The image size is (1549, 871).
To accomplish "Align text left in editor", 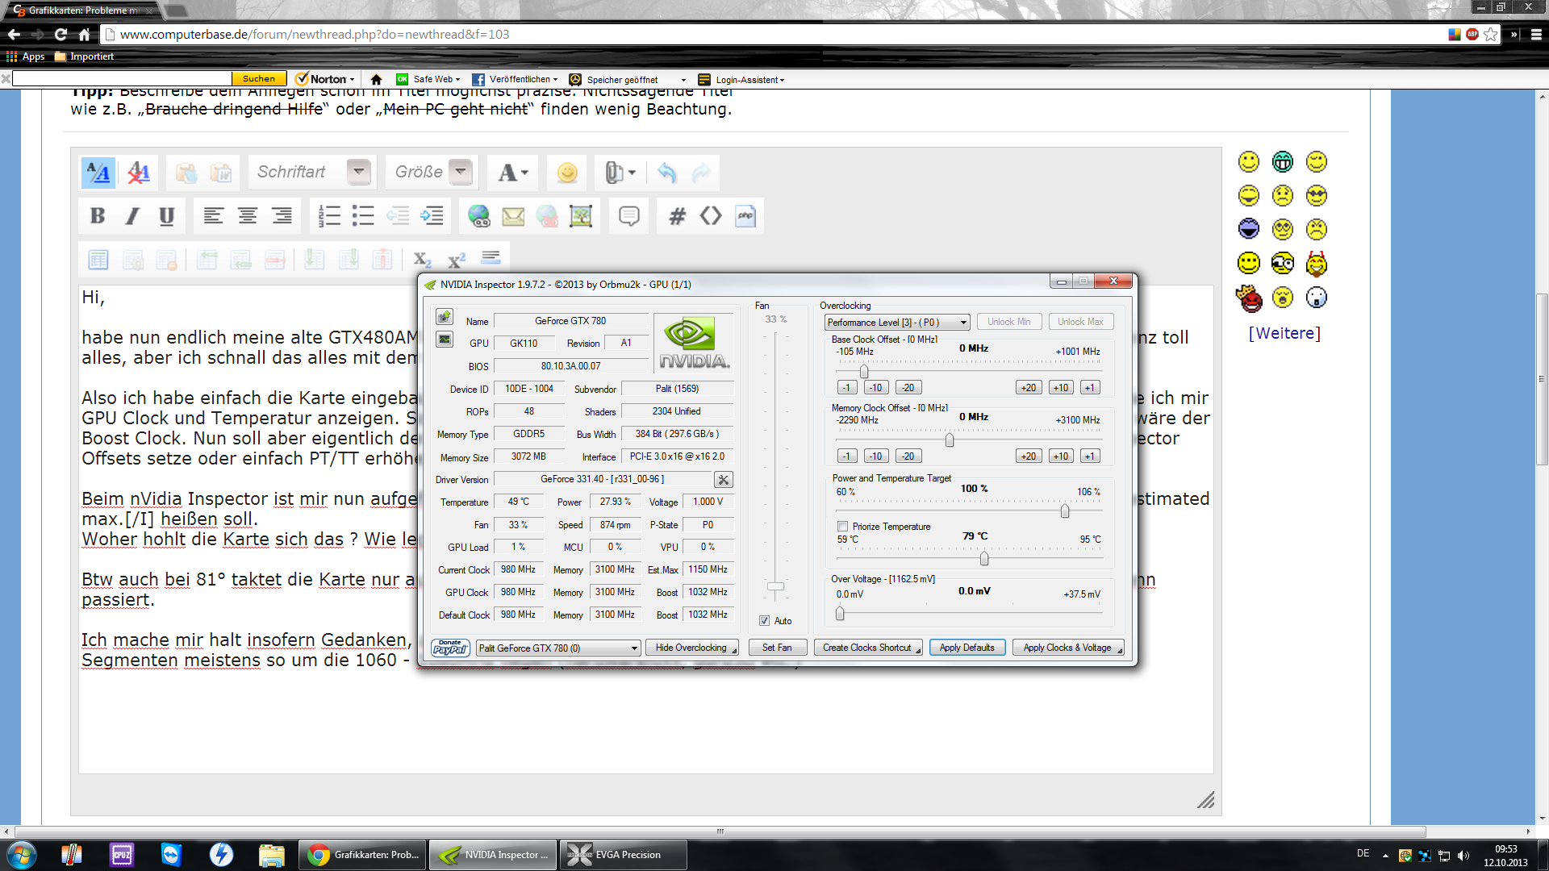I will [x=213, y=215].
